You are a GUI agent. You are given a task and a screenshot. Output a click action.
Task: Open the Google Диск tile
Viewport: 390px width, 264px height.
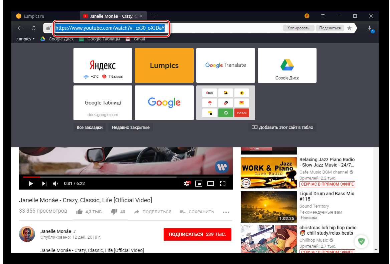point(287,65)
